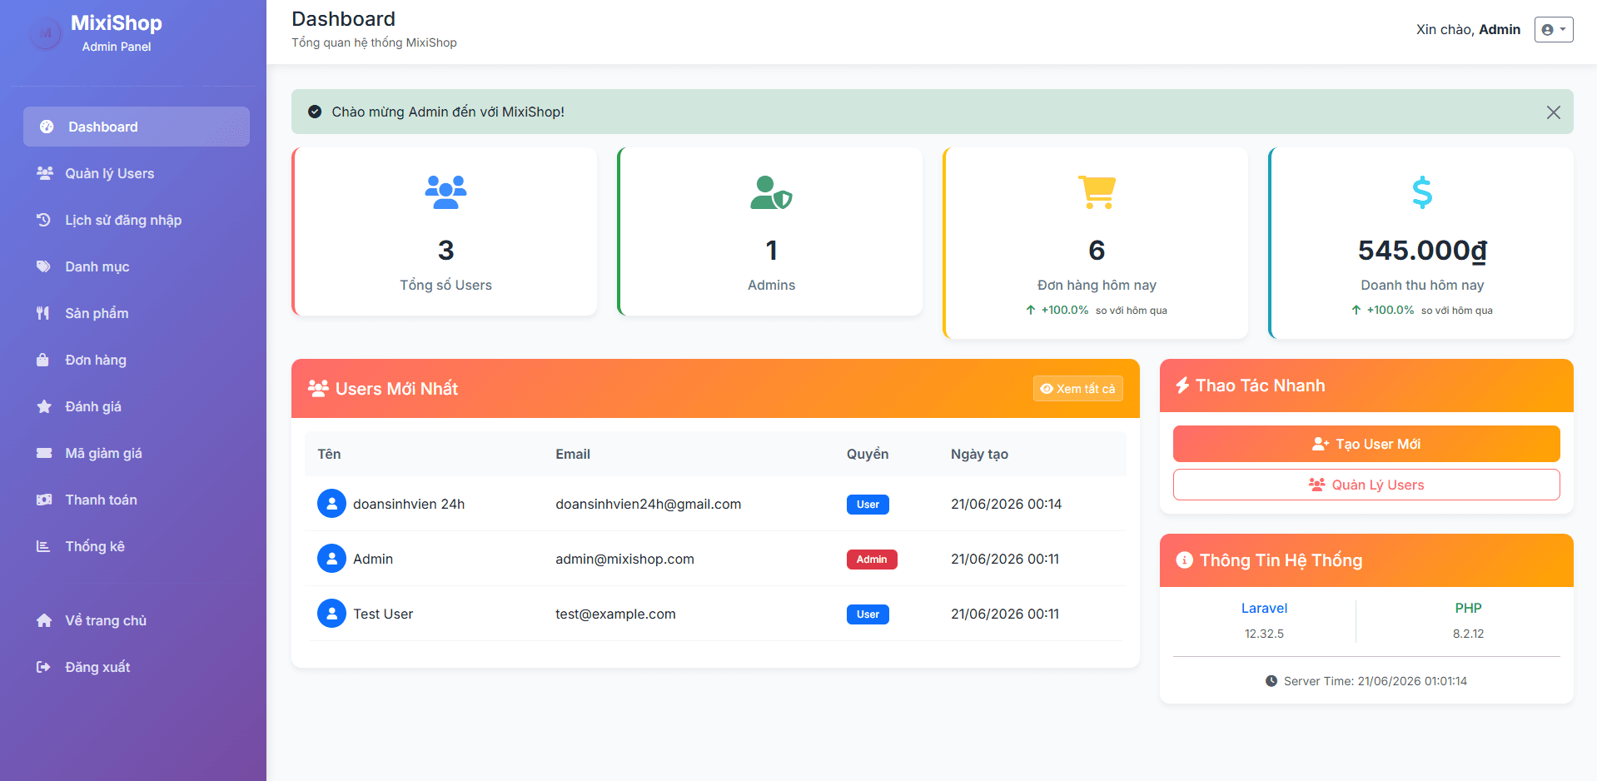Click avatar icon of Test User row
The image size is (1597, 781).
coord(331,614)
